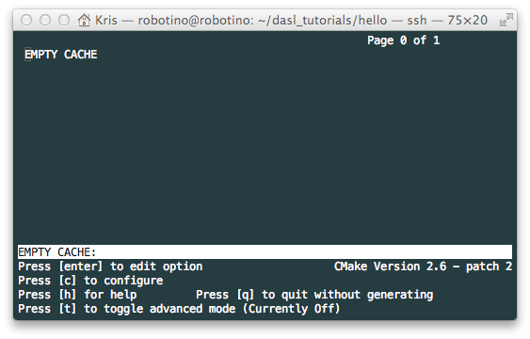The height and width of the screenshot is (339, 530).
Task: Click the highlighted EMPTY CACHE: status bar
Action: [x=265, y=252]
